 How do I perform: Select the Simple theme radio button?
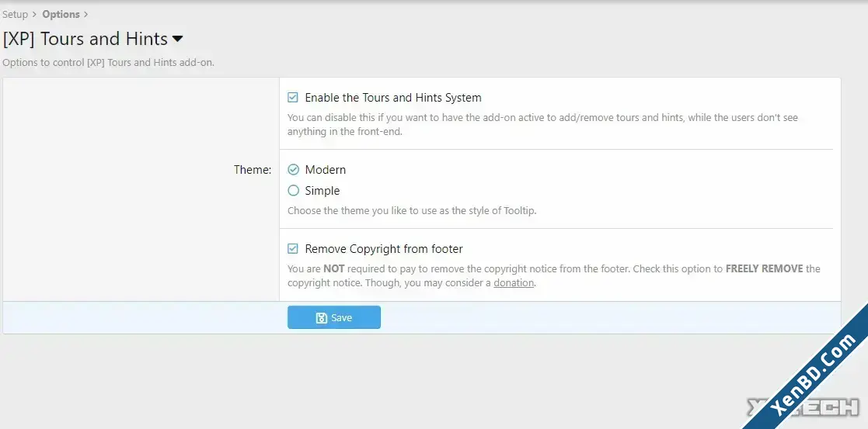click(294, 191)
